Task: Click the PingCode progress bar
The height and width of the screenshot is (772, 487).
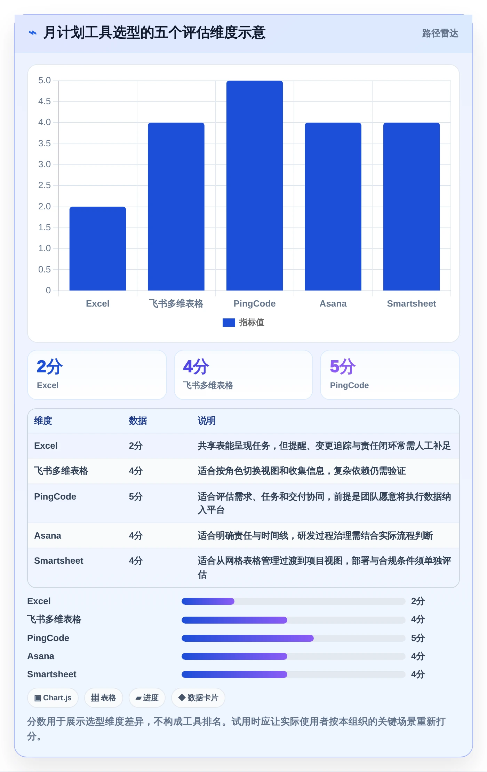Action: tap(294, 638)
